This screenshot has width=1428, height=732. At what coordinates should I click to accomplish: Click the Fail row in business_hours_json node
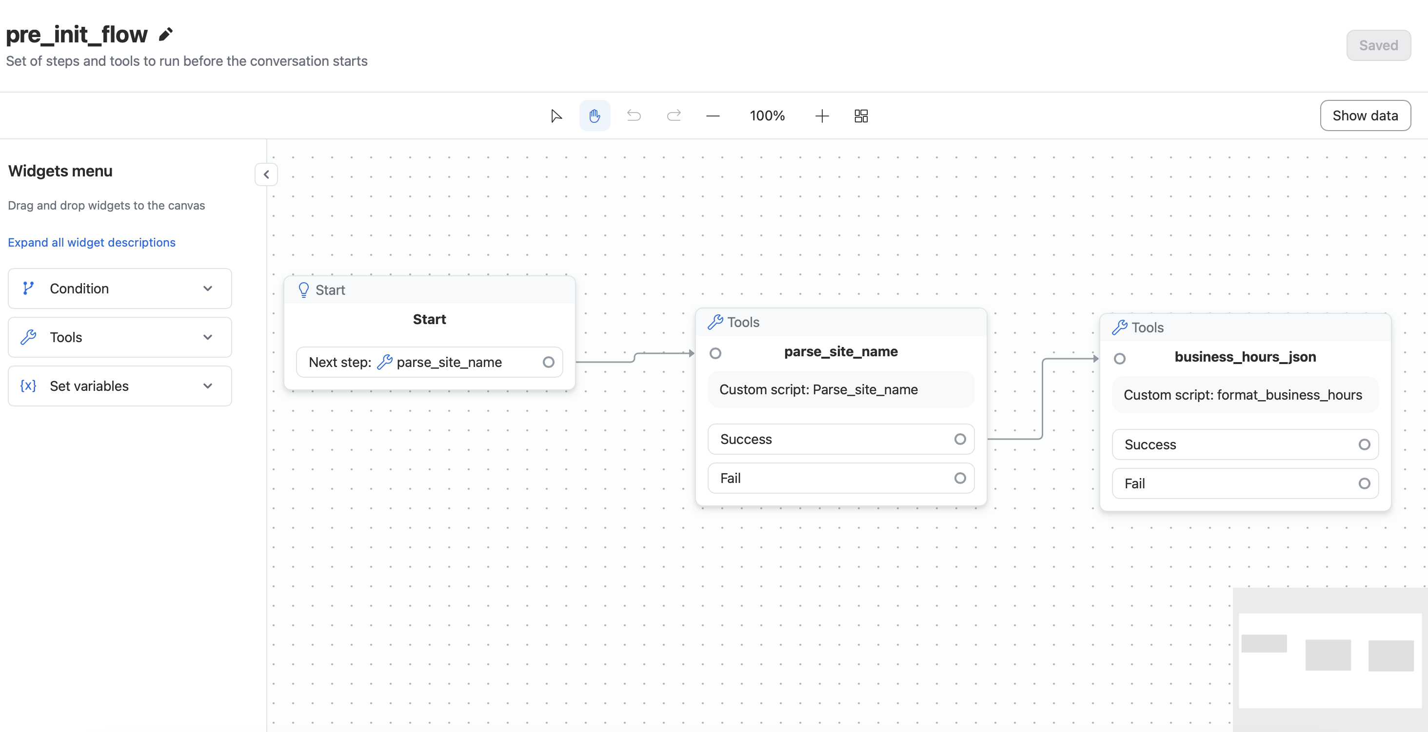pyautogui.click(x=1245, y=484)
